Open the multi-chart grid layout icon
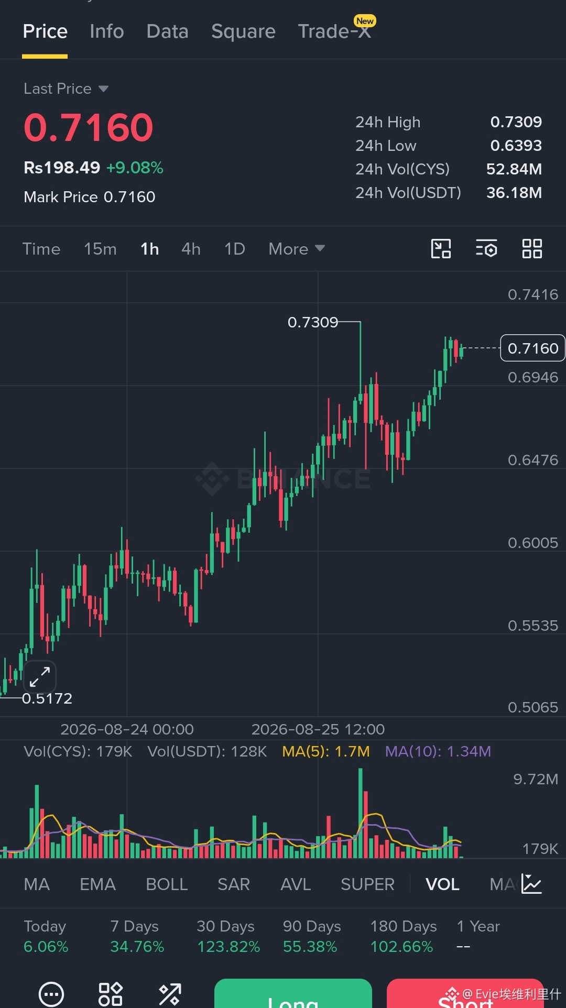The height and width of the screenshot is (1008, 566). (x=532, y=249)
